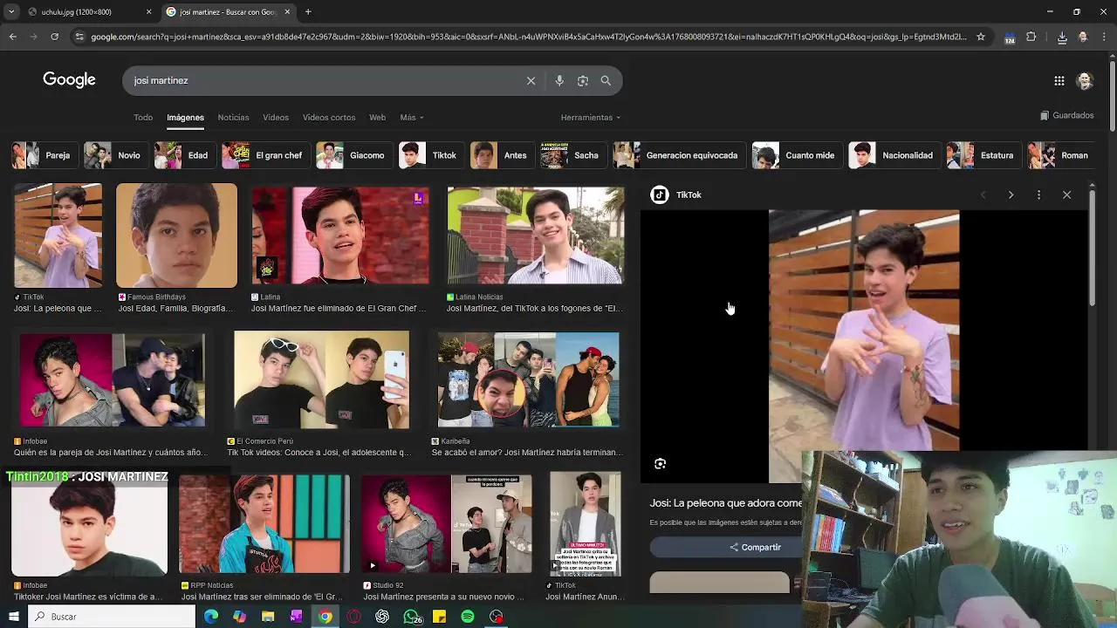Screen dimensions: 1117x628
Task: Open the Latina Noticias image result
Action: [535, 235]
